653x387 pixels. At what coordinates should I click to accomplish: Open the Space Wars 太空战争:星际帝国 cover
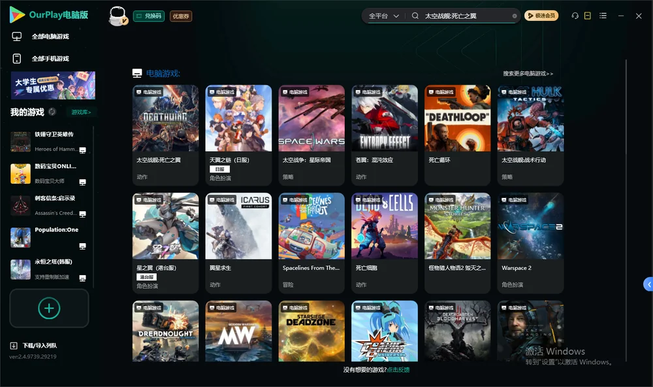pyautogui.click(x=311, y=118)
